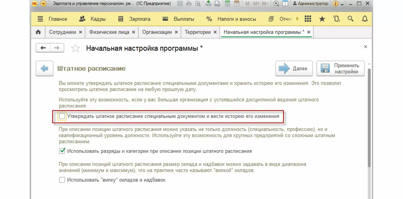The image size is (403, 199).
Task: Click the Search magnifier icon
Action: point(351,19)
